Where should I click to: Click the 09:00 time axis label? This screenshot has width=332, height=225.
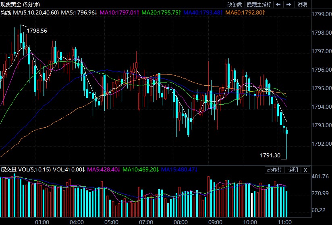tap(216, 222)
